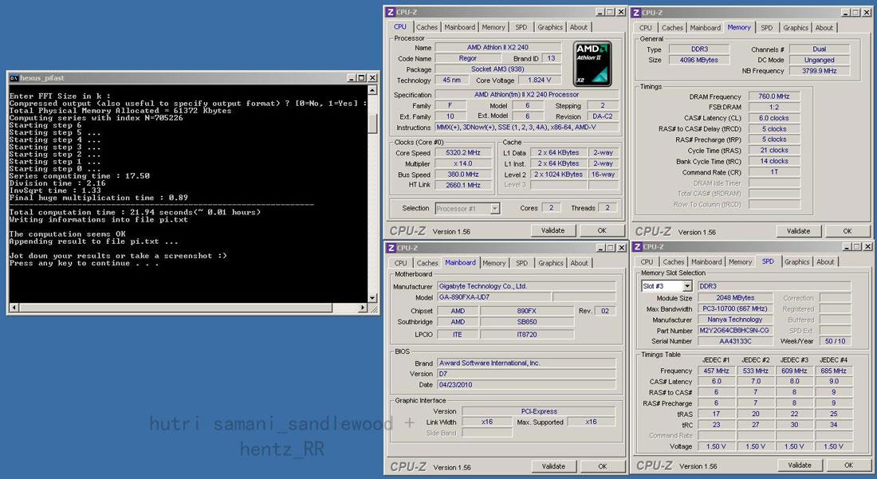Click the Core Voltage 1.824 V field
Screen dimensions: 877x479
pos(540,80)
